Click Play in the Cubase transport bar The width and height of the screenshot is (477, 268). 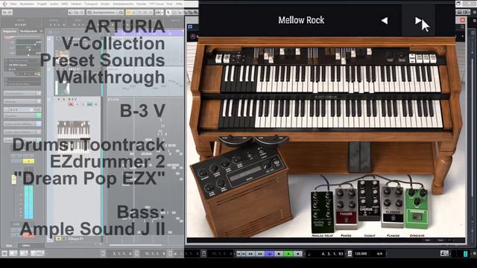point(288,253)
